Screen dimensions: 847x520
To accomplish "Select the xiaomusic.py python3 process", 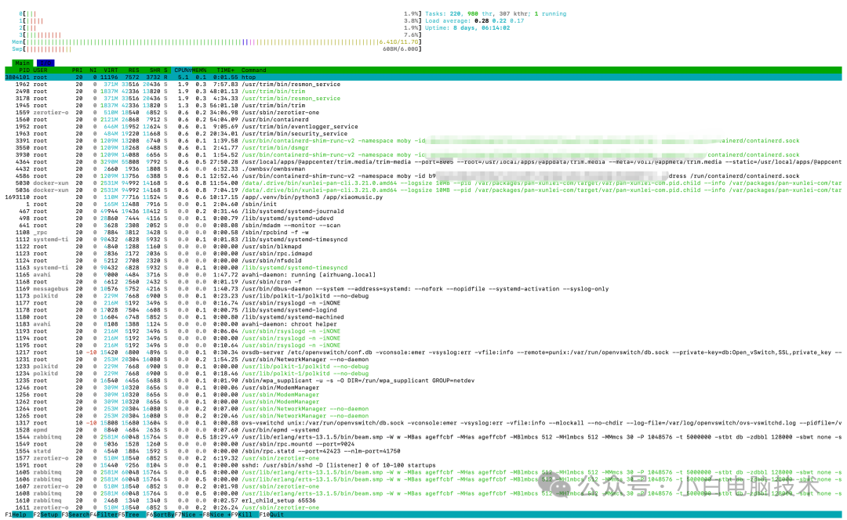I will coord(423,197).
